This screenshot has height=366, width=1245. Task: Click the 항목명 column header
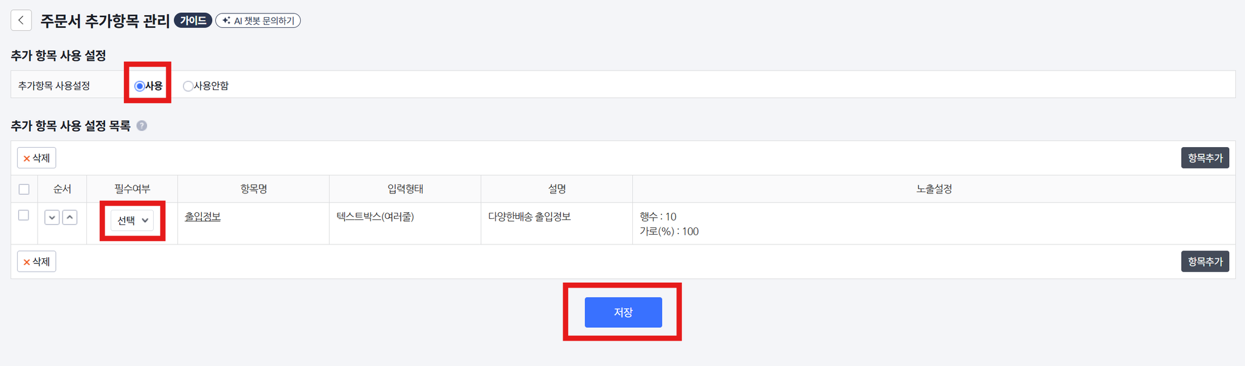253,189
